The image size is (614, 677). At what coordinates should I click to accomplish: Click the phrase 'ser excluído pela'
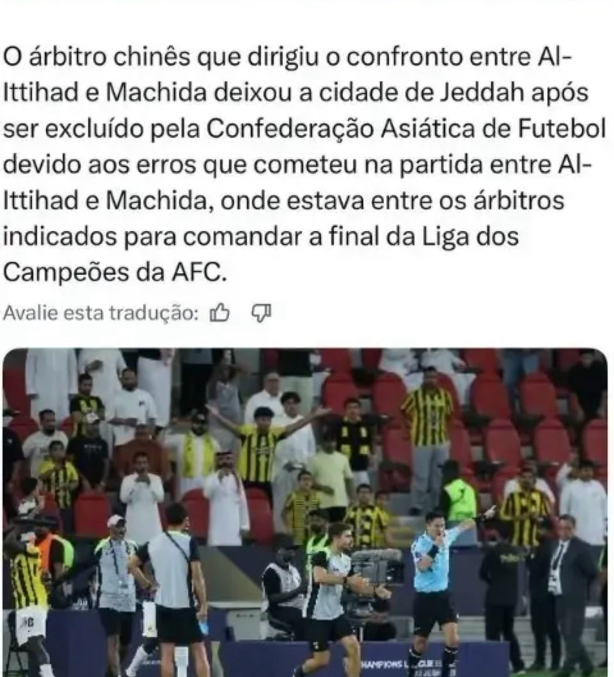coord(101,129)
